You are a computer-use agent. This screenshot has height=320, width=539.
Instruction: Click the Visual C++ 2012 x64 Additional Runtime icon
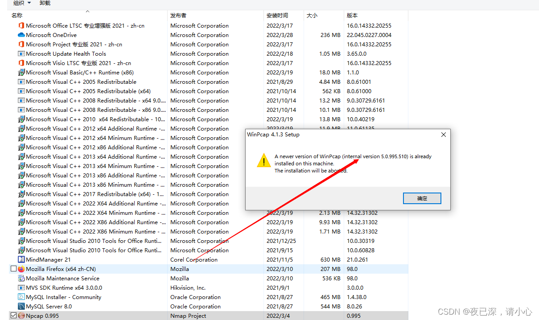point(21,128)
